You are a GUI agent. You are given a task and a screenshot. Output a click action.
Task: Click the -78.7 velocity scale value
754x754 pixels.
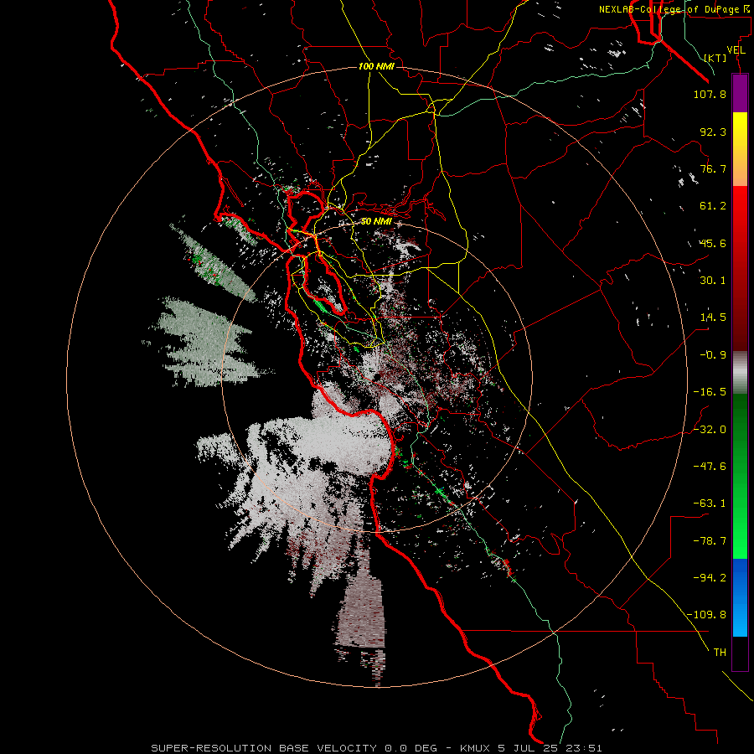click(710, 541)
